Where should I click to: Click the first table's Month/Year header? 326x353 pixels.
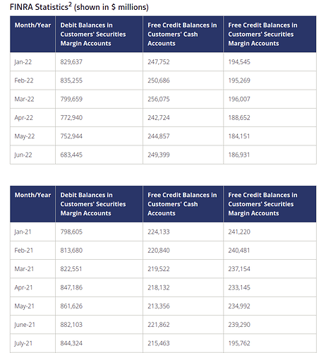click(32, 25)
